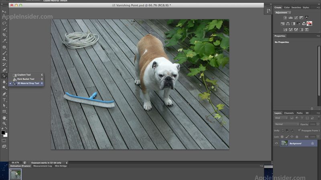Add a Black & White adjustment
Viewport: 321px width, 180px height.
293,24
